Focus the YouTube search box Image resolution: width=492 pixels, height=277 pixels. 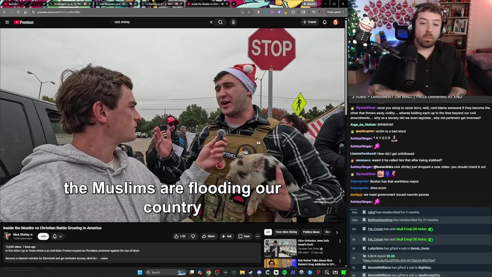pyautogui.click(x=160, y=22)
